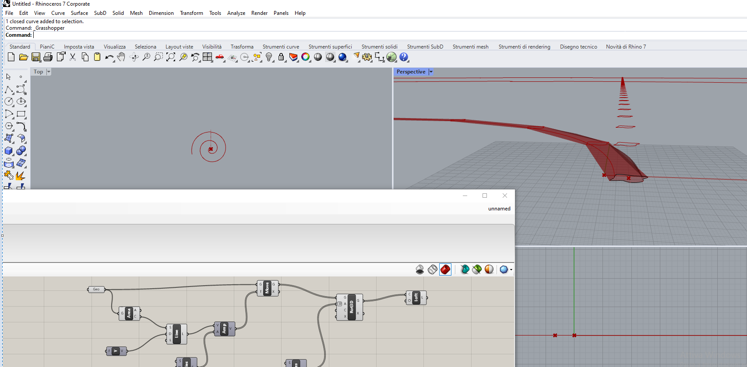Select the Fillet curves tool in sidebar
Image resolution: width=747 pixels, height=367 pixels.
click(x=21, y=126)
